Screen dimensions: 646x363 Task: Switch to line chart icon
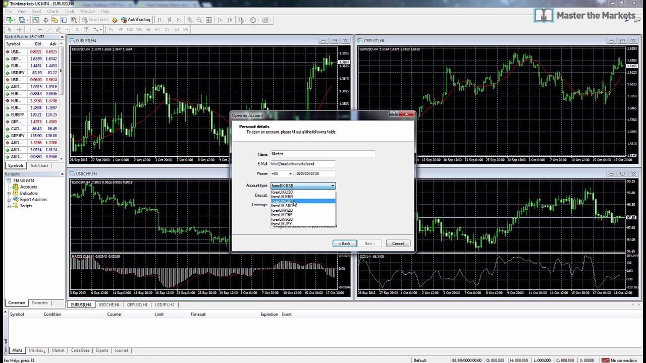(179, 20)
